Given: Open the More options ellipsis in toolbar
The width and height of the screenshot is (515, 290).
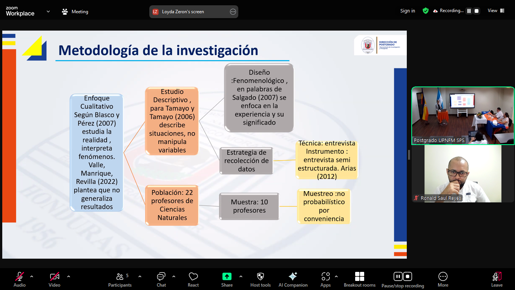Looking at the screenshot, I should tap(443, 279).
